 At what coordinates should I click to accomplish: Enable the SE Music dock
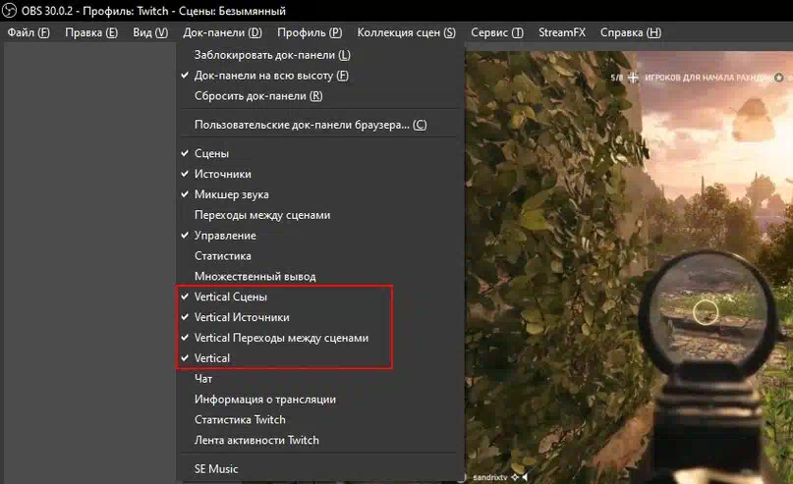coord(319,469)
